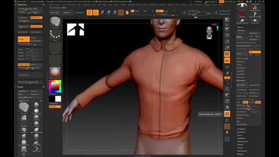Activate the Edit mode button
The image size is (279, 157).
click(x=89, y=13)
